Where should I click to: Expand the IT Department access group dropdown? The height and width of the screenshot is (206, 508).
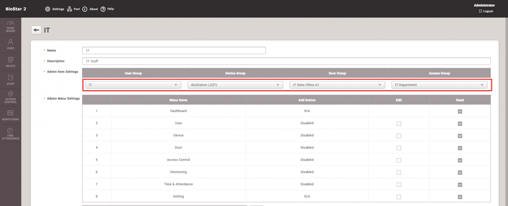[x=439, y=85]
